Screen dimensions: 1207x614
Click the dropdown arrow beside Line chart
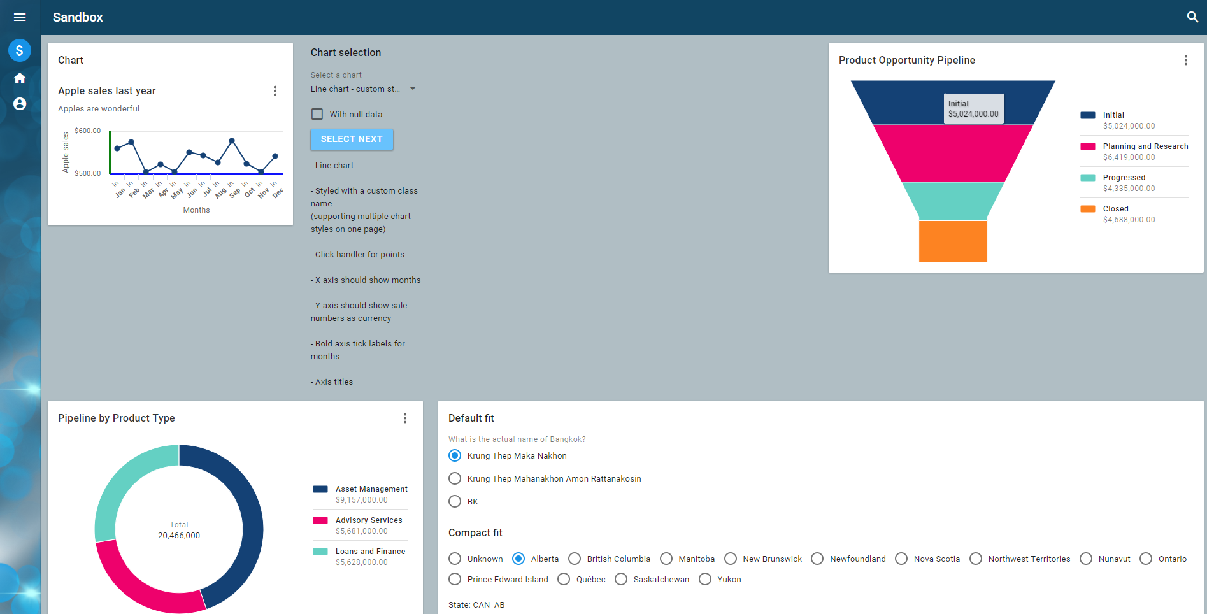coord(413,89)
